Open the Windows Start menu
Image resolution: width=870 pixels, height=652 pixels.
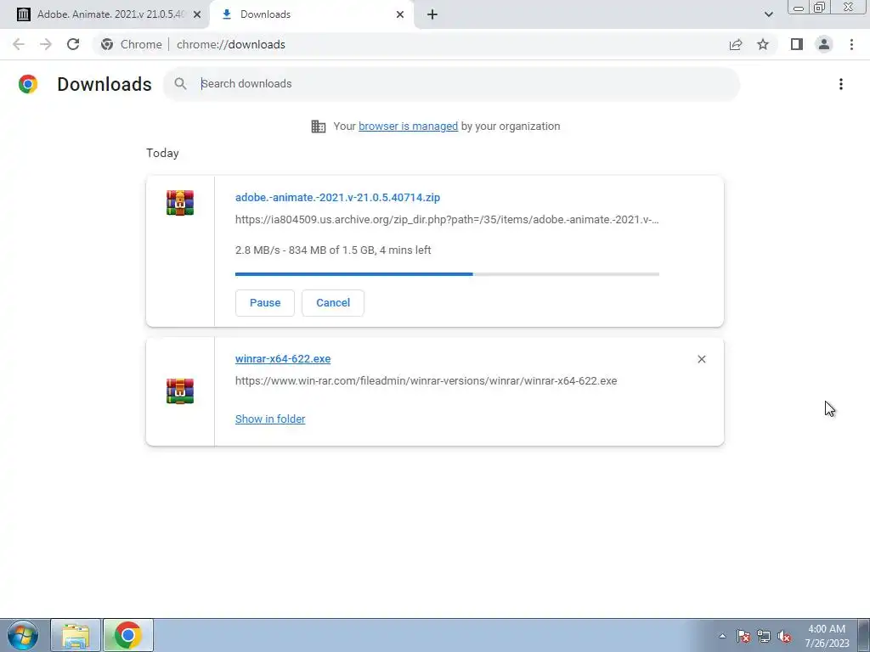(23, 635)
